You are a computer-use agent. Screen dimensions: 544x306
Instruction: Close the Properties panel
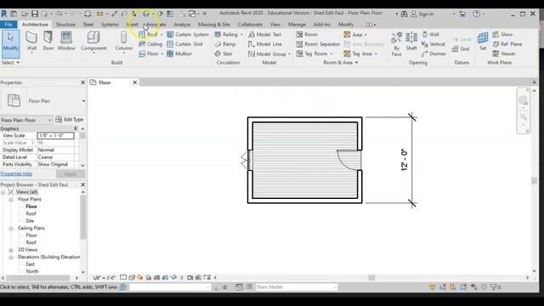[x=82, y=82]
